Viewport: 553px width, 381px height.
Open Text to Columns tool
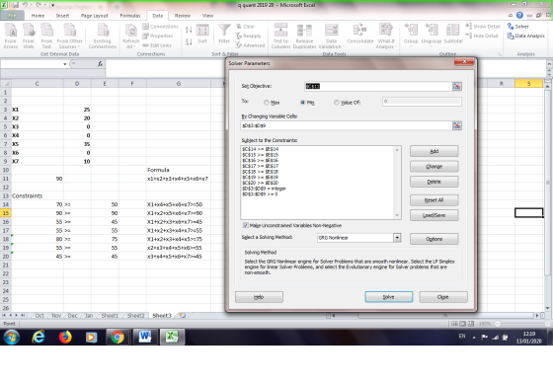point(280,36)
